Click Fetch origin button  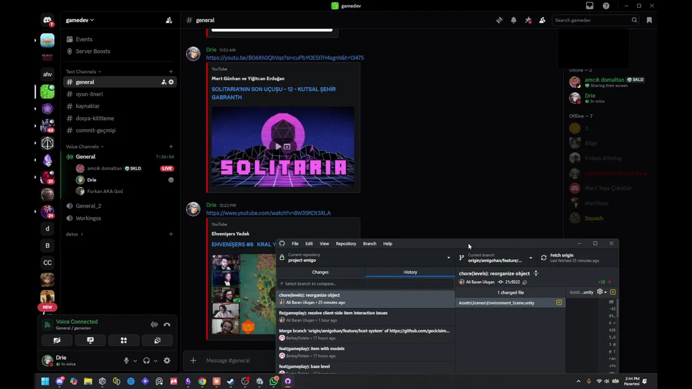[x=577, y=258]
